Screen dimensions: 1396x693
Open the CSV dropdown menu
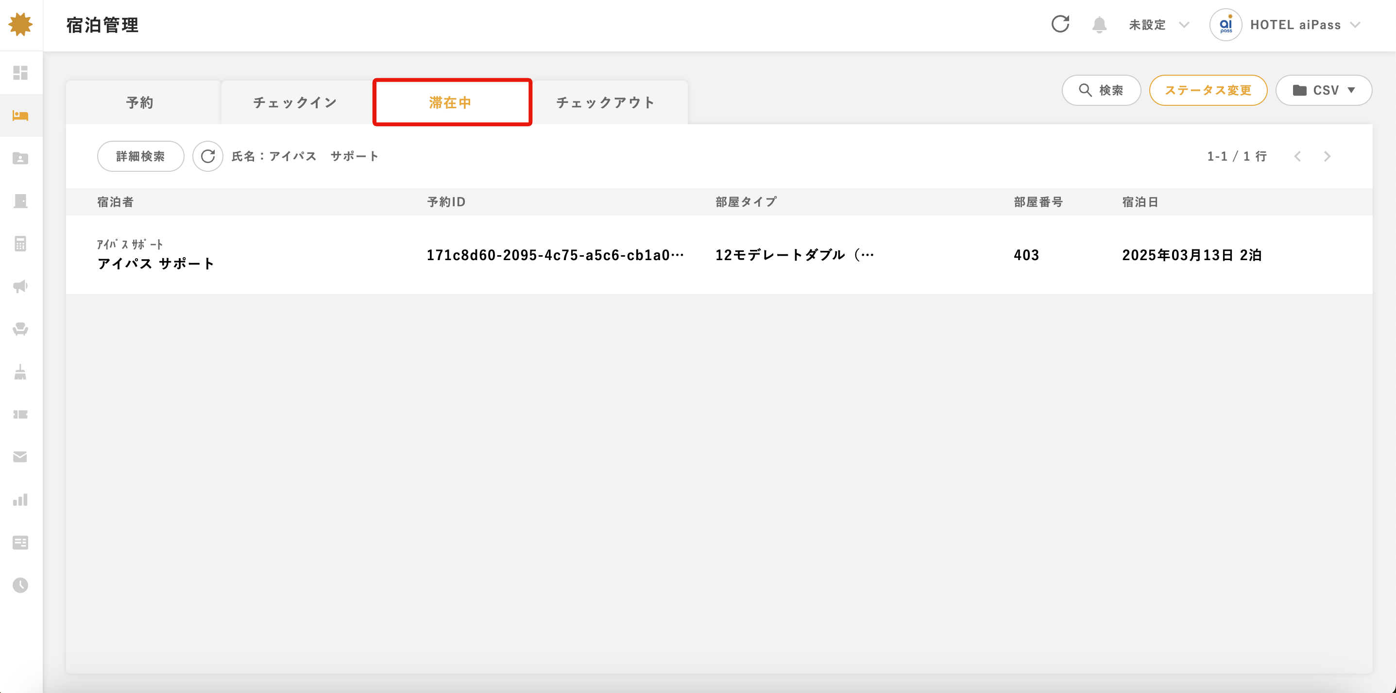(x=1323, y=90)
